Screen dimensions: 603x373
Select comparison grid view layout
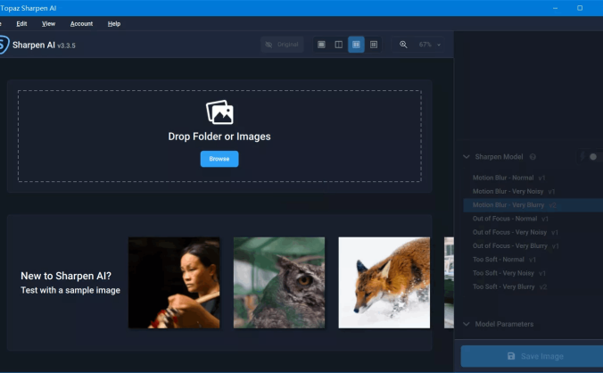coord(374,45)
